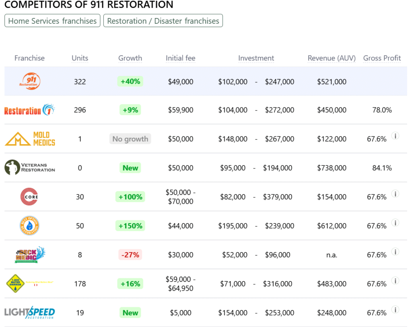412x327 pixels.
Task: Select the $379,000 investment maximum
Action: [278, 197]
